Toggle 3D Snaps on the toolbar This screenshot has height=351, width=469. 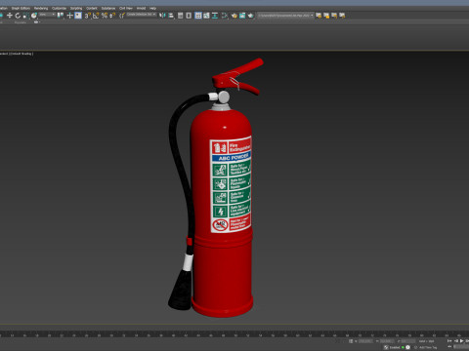[x=88, y=16]
